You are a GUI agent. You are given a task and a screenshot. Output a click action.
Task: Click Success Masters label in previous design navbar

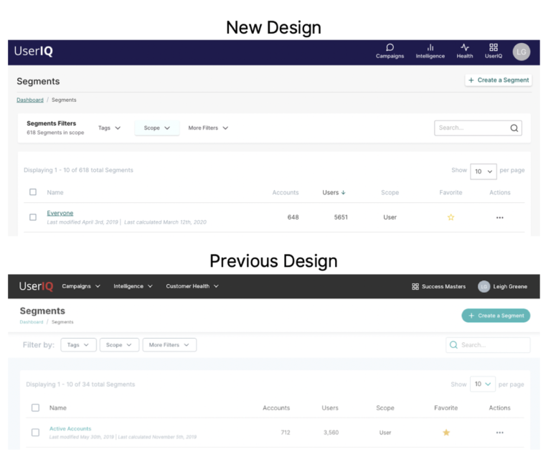(443, 287)
